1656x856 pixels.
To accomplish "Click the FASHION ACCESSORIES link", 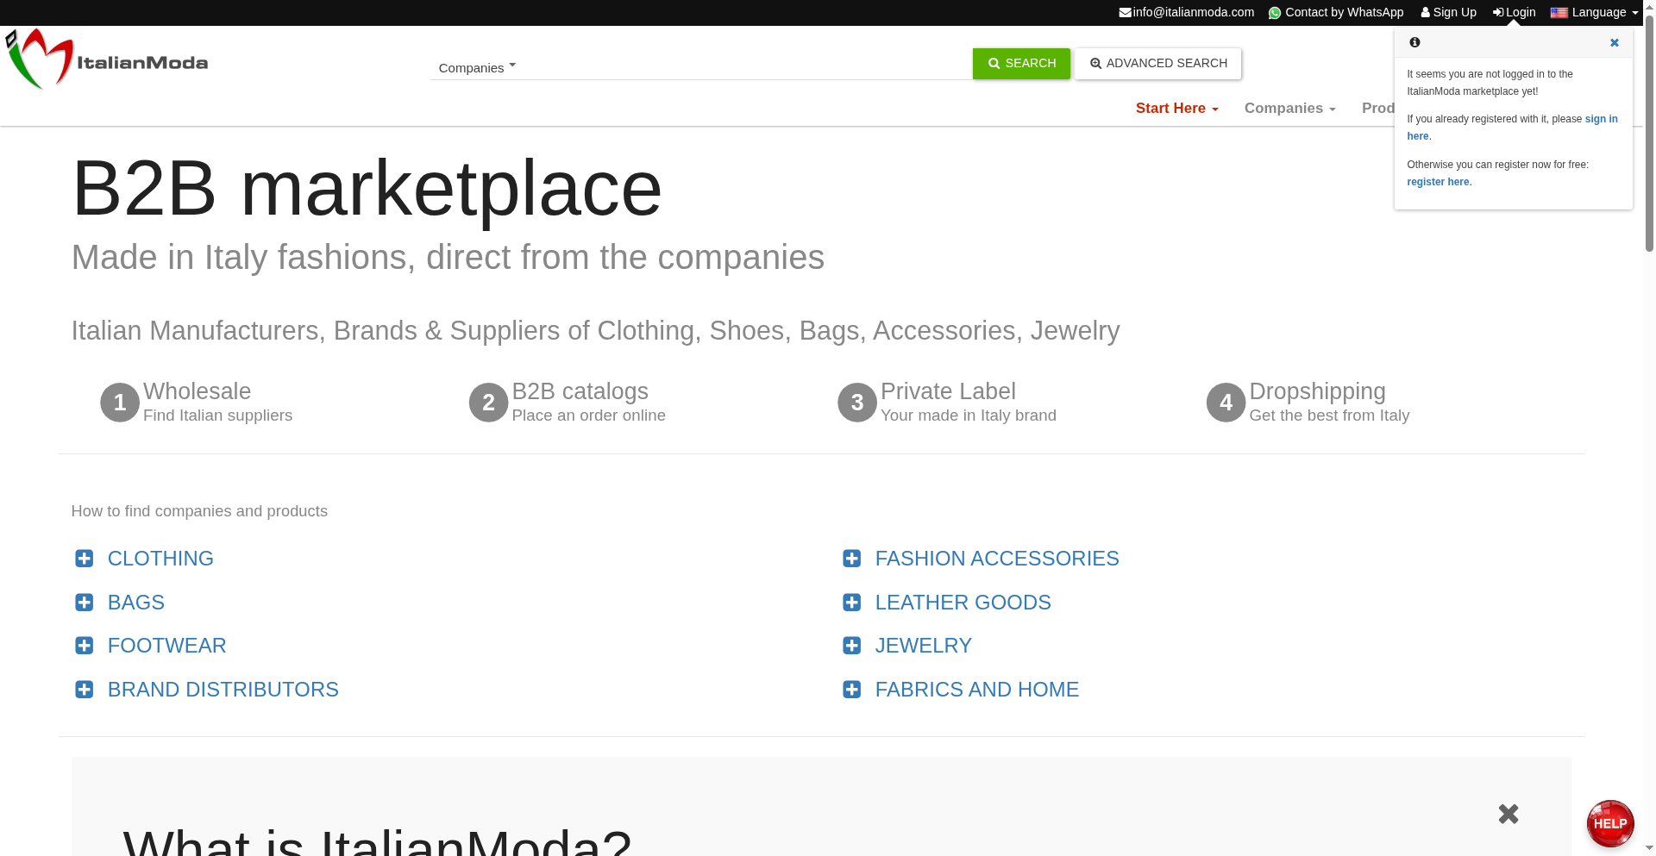I will coord(997,559).
